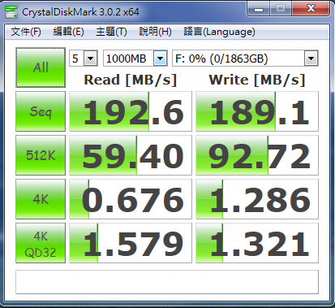The image size is (335, 308).
Task: Click the 512K write result 92.72
Action: pyautogui.click(x=257, y=155)
